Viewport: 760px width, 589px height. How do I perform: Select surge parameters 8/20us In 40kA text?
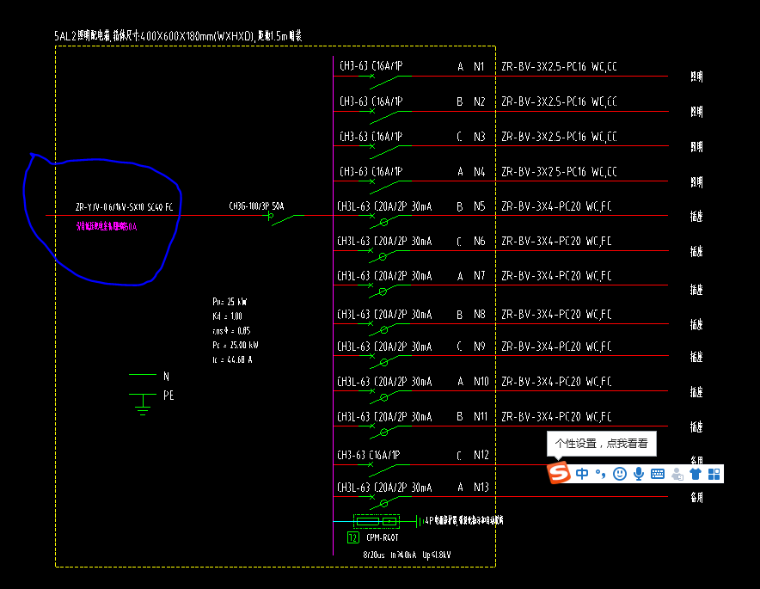(408, 555)
